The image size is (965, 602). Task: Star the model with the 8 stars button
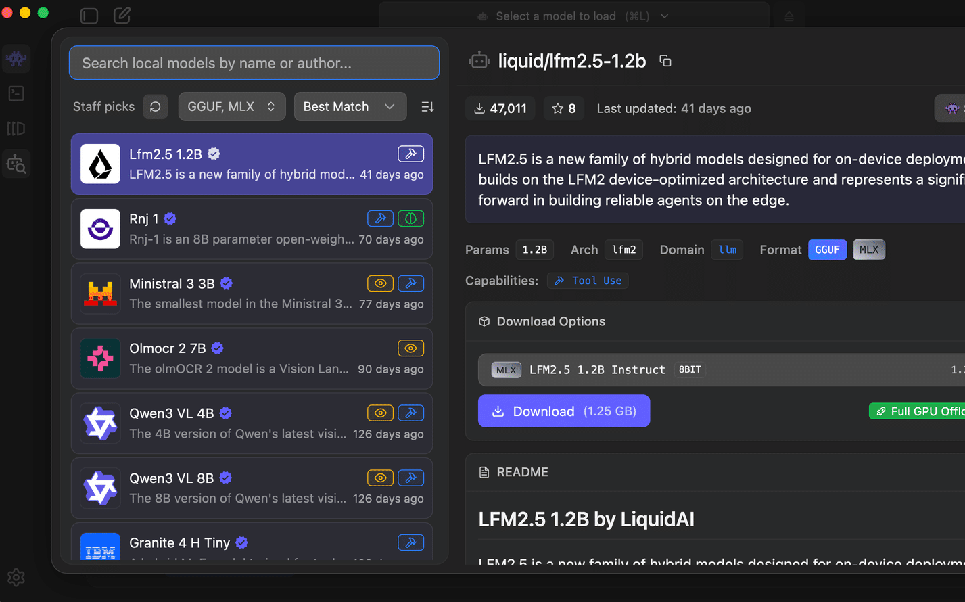coord(564,108)
